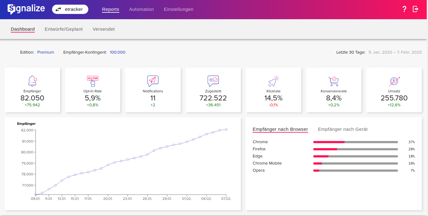Click the 14,5% Klickrate value

273,98
